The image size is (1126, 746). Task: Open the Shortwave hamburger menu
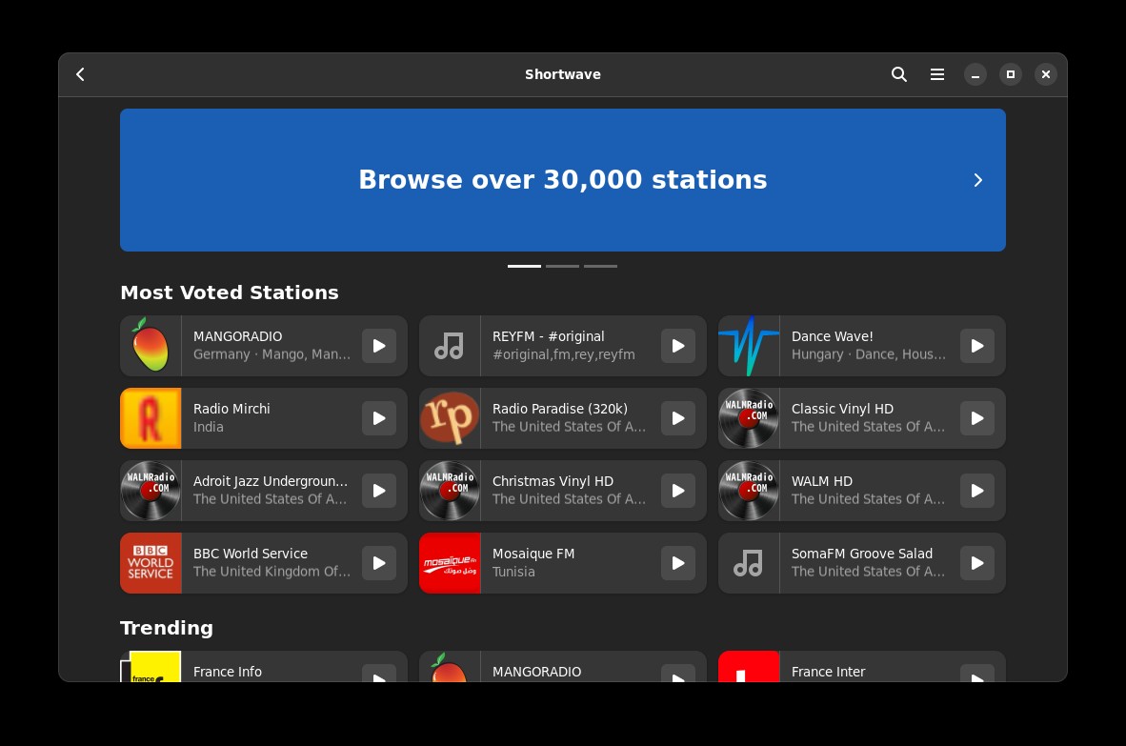tap(937, 74)
